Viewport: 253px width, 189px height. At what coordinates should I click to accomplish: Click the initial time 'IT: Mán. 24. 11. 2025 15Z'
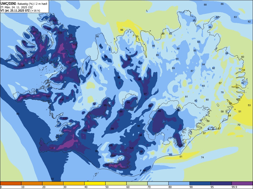(x=17, y=7)
